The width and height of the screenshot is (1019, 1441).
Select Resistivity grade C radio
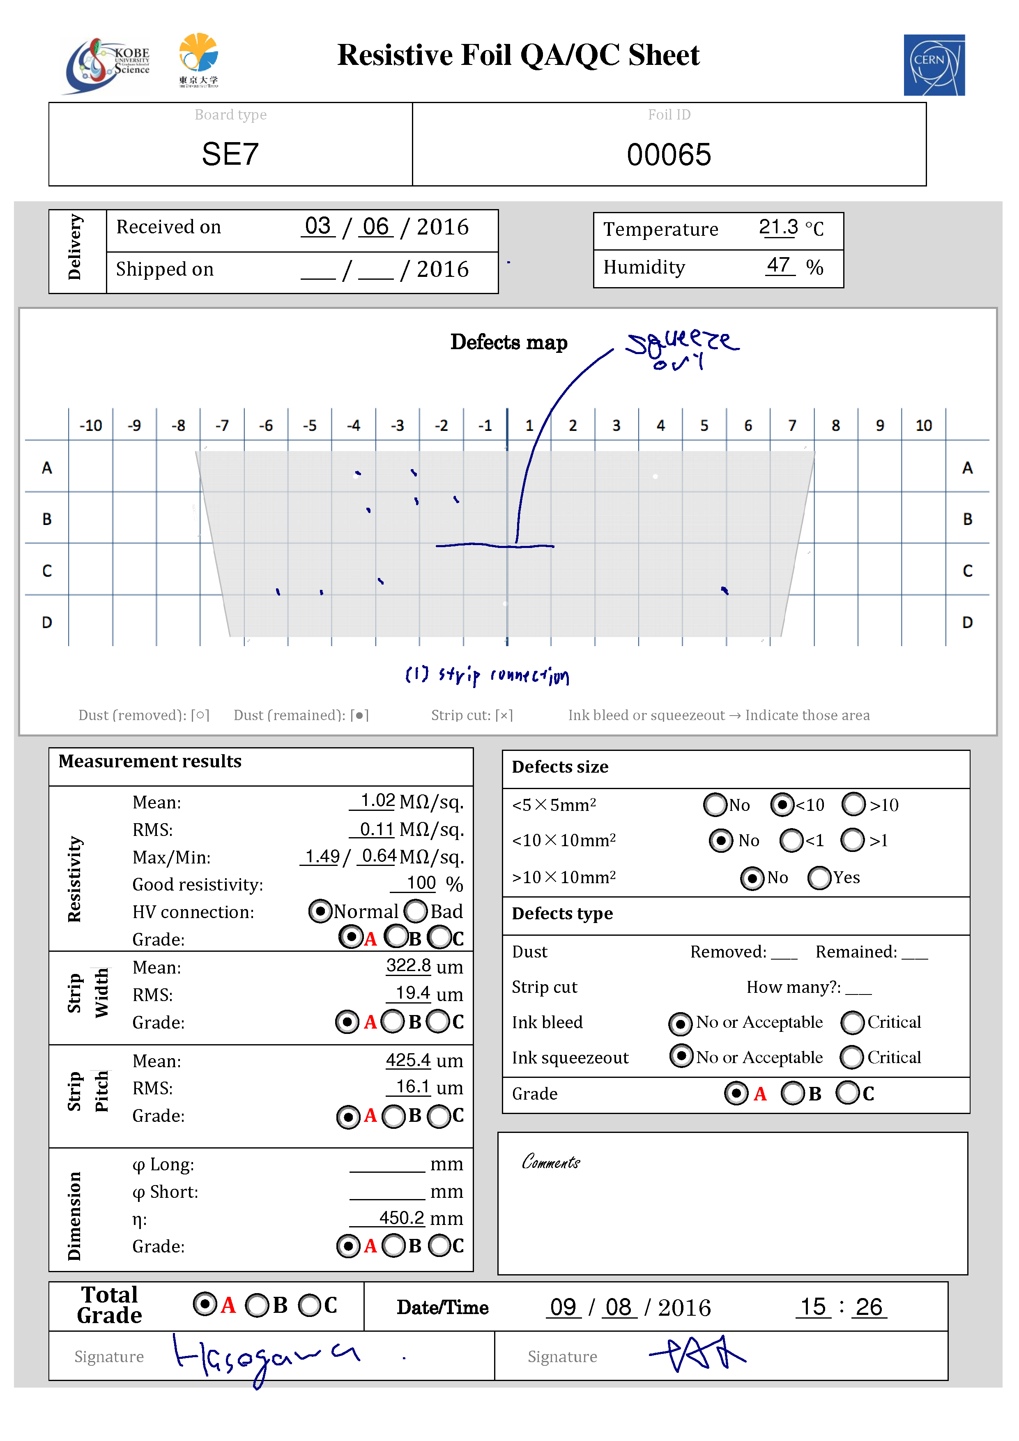point(439,938)
